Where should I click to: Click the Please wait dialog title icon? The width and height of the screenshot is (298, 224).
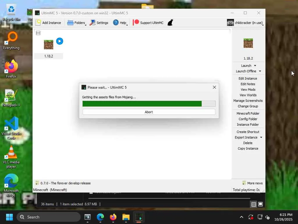pos(84,87)
